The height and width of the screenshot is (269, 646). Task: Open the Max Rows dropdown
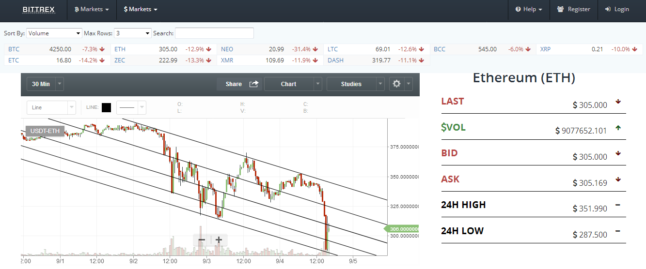pyautogui.click(x=133, y=33)
